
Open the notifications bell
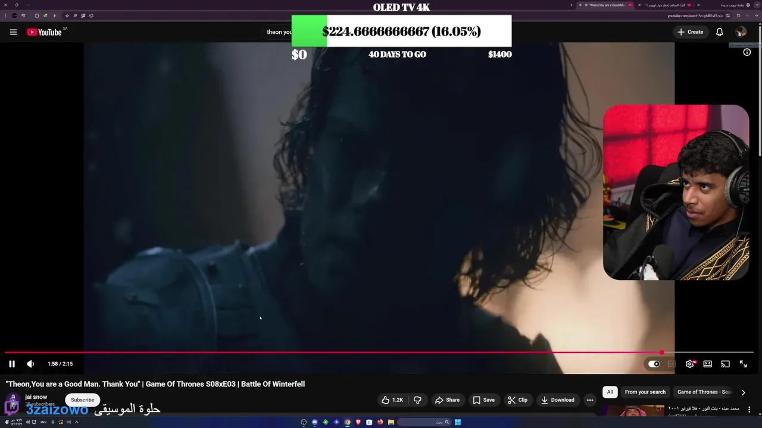[719, 32]
